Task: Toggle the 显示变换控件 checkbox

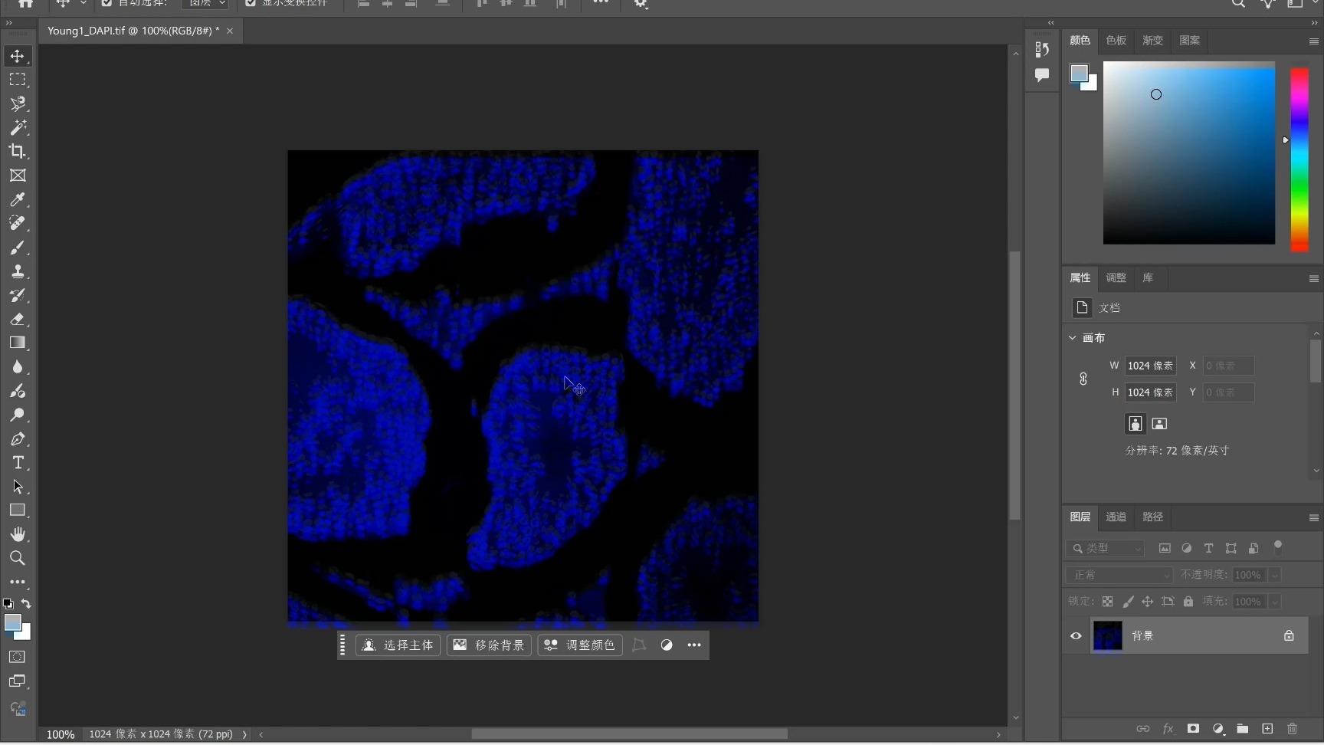Action: point(251,3)
